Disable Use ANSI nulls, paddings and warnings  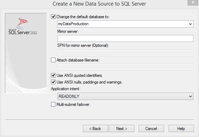click(x=53, y=82)
